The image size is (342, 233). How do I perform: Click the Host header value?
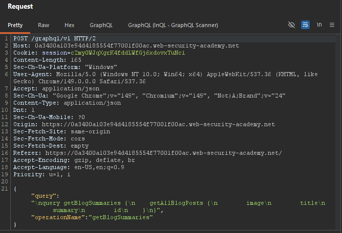137,45
